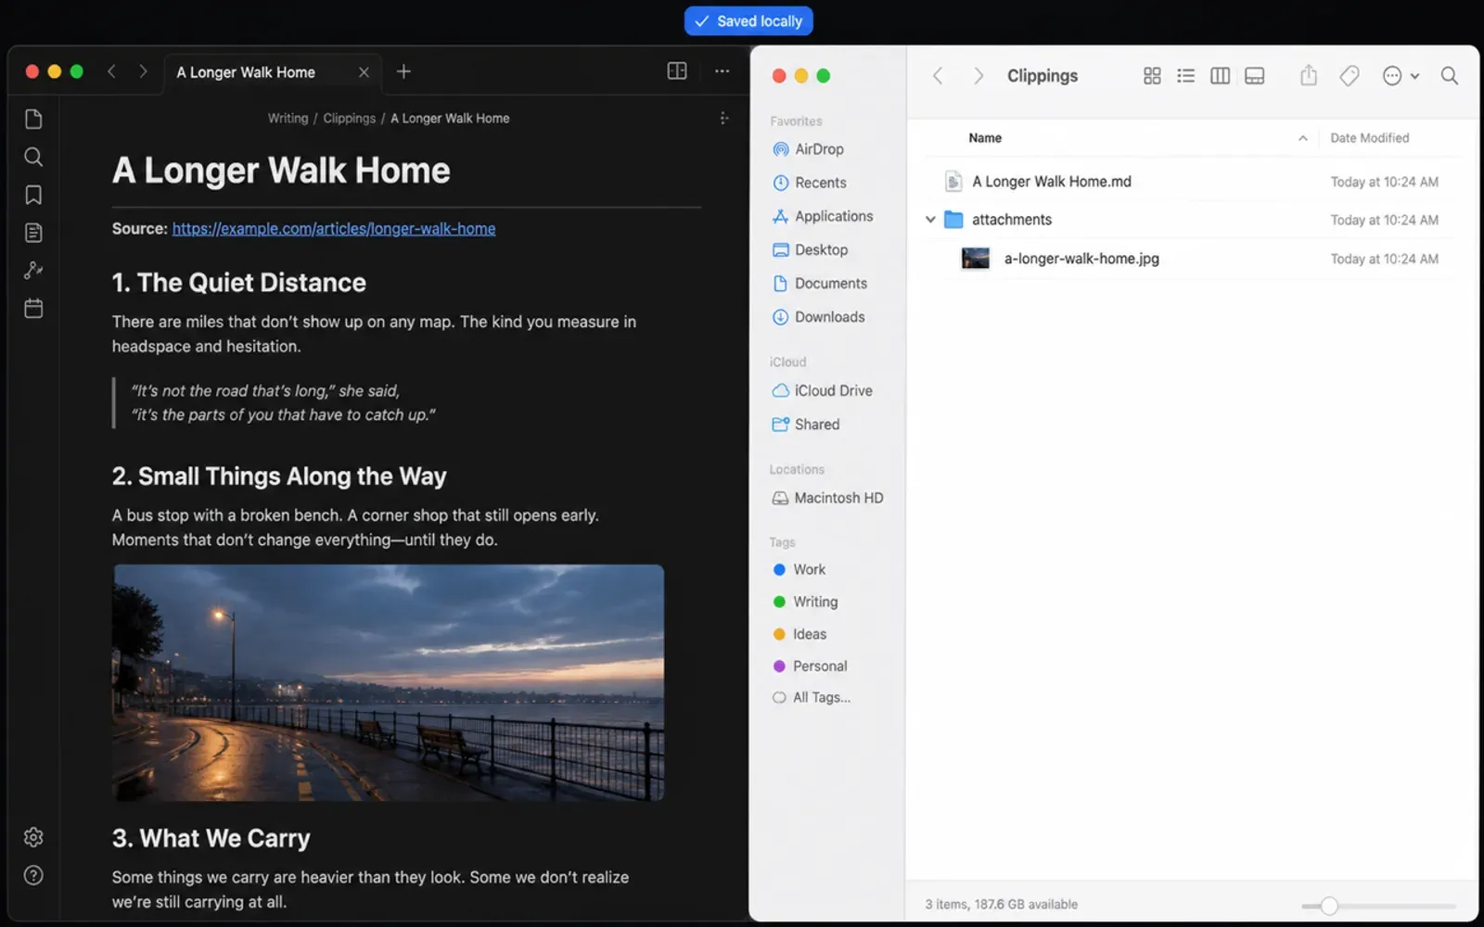Go back in Obsidian navigation history
Screen dimensions: 1484x927
point(111,71)
